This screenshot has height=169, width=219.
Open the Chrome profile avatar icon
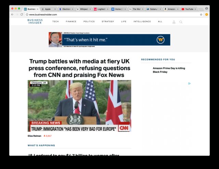click(x=207, y=9)
